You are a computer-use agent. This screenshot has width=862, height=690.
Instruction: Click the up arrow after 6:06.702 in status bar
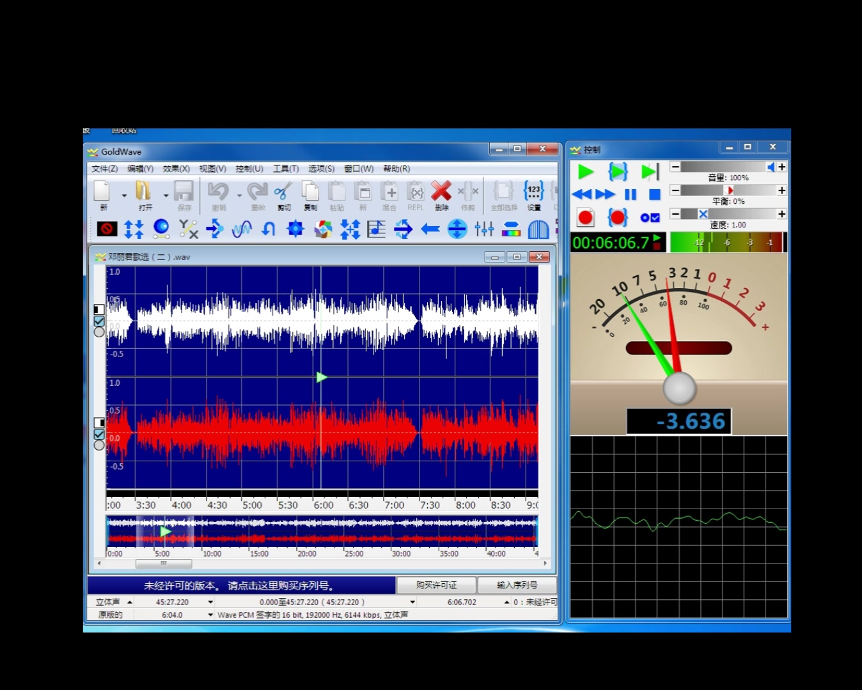pyautogui.click(x=506, y=602)
